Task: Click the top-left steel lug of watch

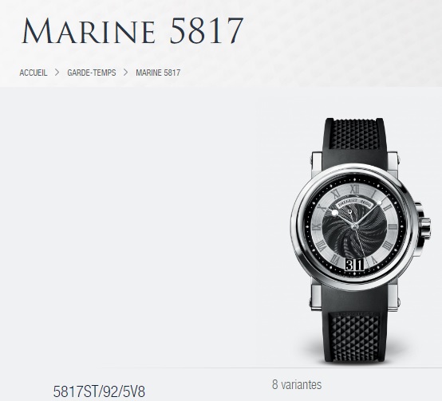Action: pyautogui.click(x=316, y=161)
